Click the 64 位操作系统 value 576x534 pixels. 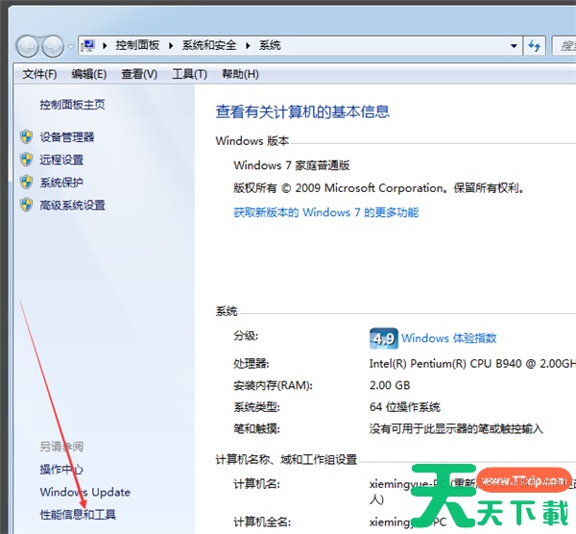coord(405,407)
